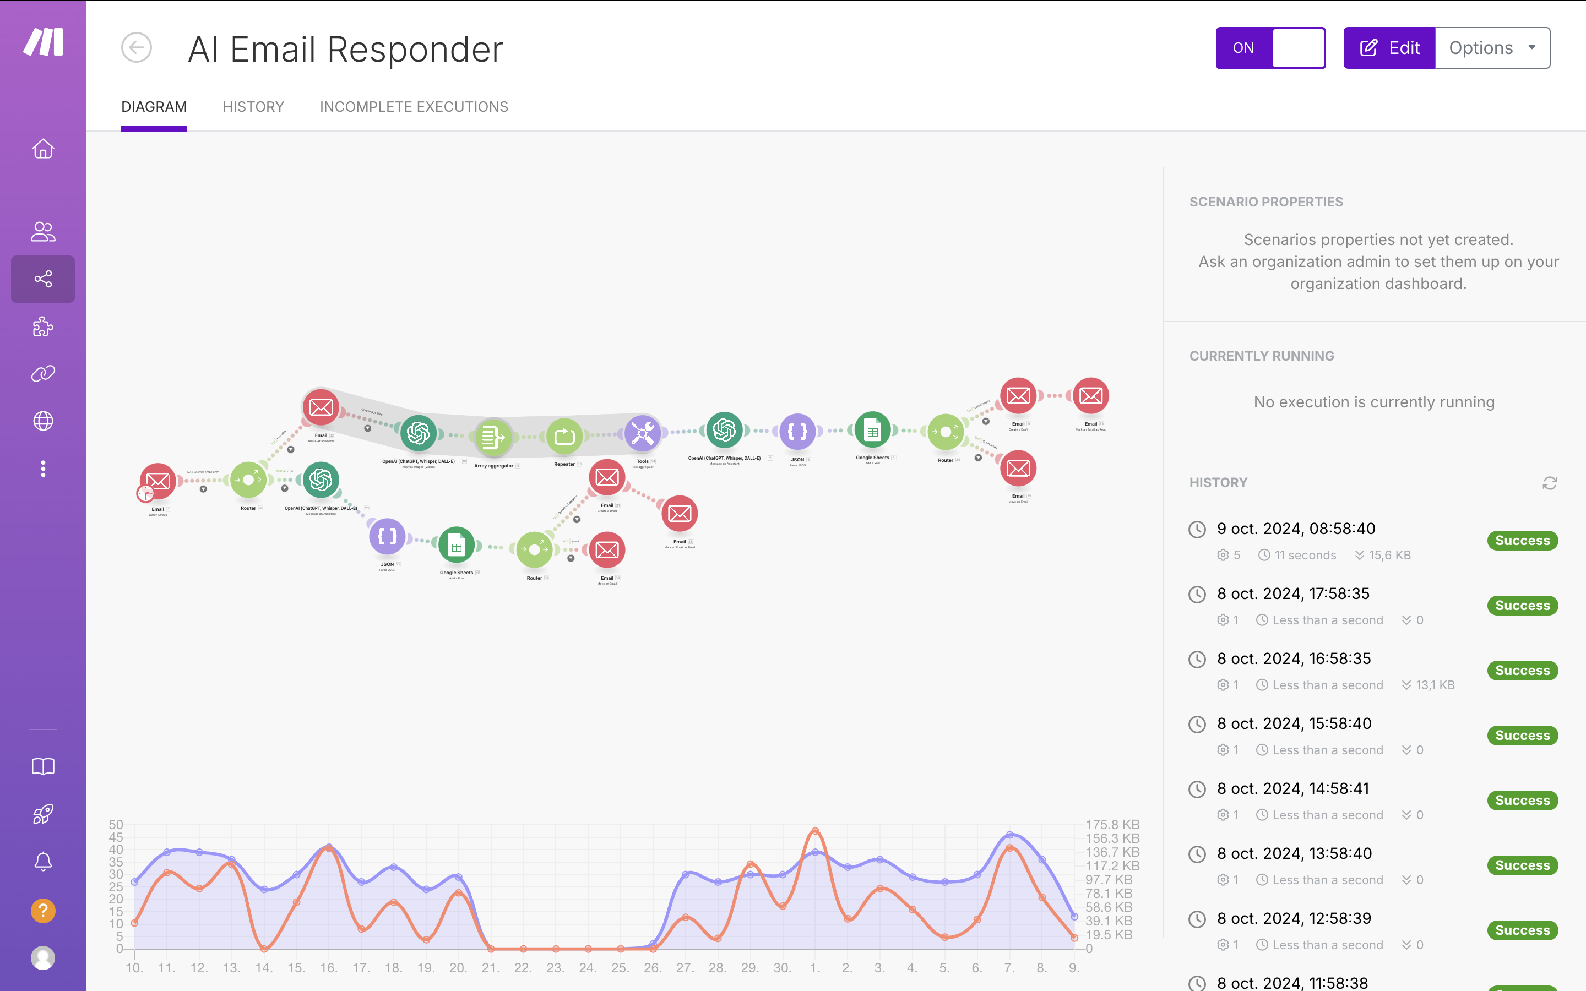
Task: Open Templates puzzle icon in sidebar
Action: click(44, 326)
